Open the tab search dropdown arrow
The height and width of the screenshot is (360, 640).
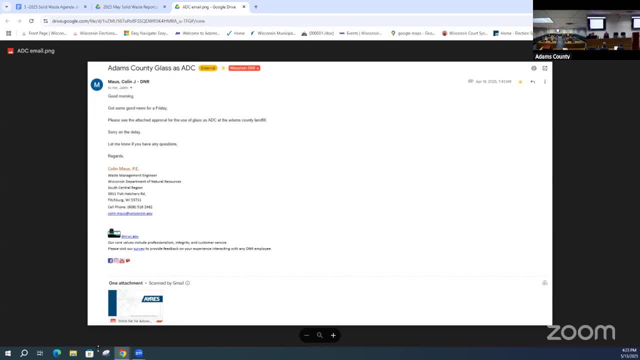coord(6,7)
